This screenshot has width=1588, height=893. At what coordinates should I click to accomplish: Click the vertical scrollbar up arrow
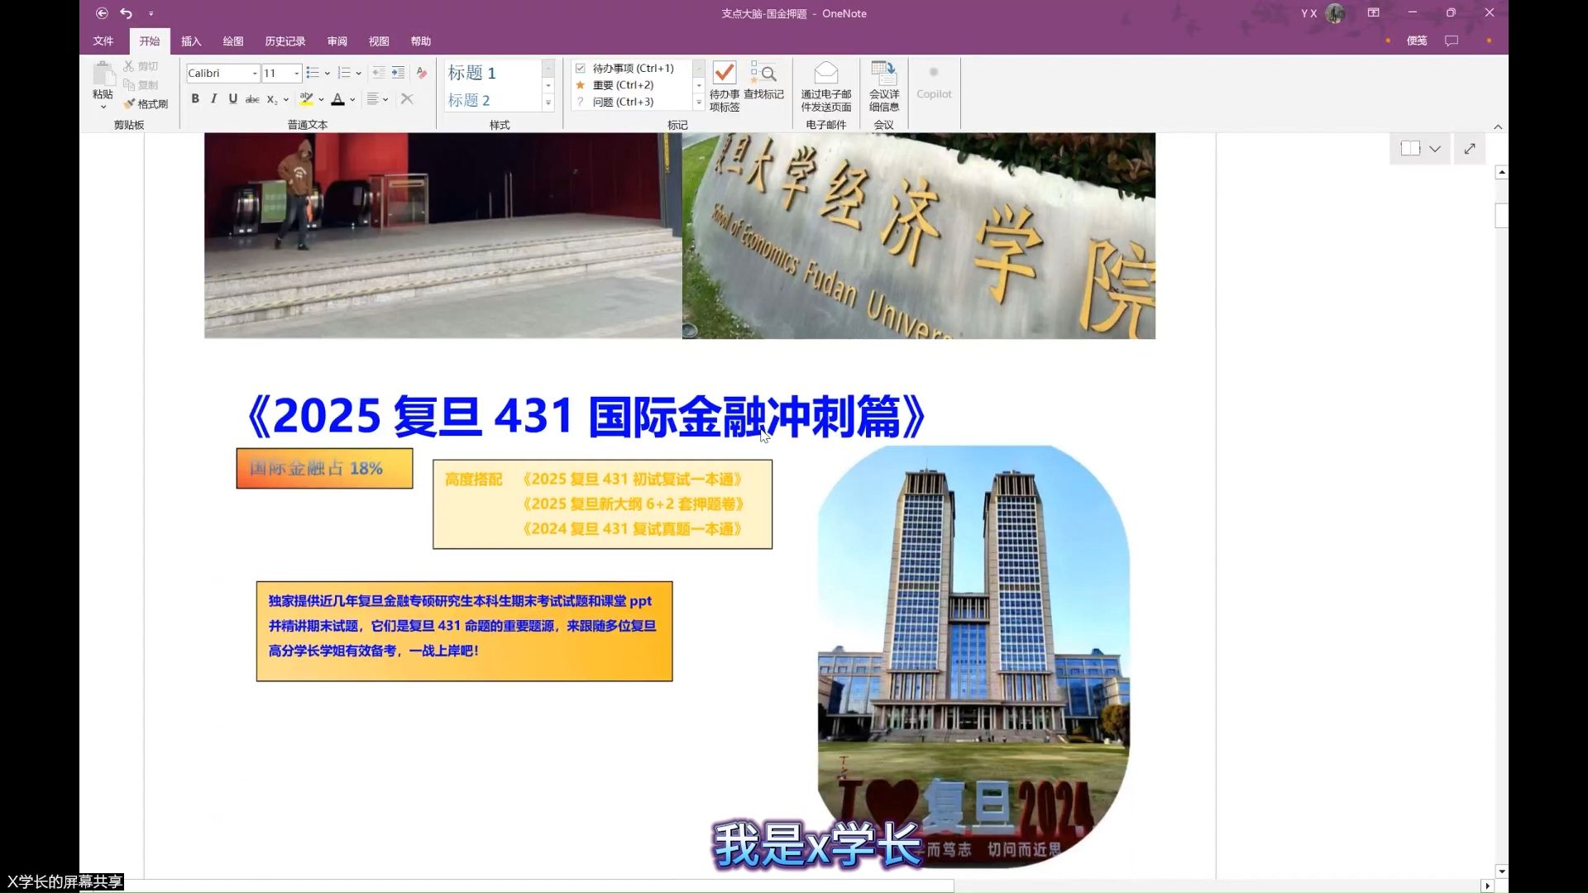coord(1501,172)
